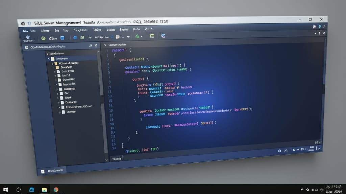Pin the Object Explorer panel with the pin icon

[x=91, y=45]
